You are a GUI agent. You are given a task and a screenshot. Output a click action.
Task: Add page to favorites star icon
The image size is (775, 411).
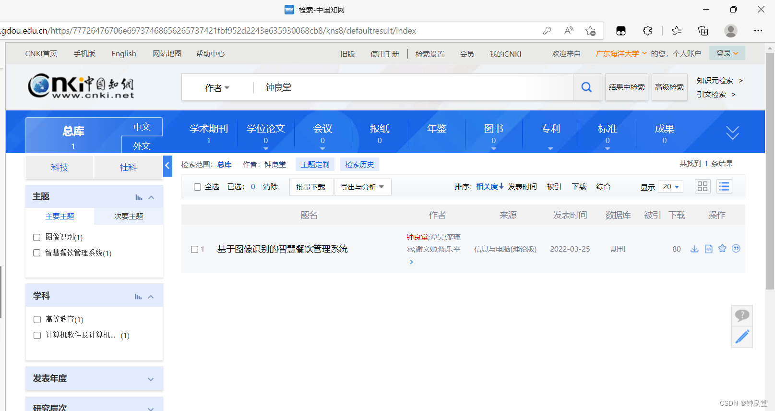tap(590, 31)
